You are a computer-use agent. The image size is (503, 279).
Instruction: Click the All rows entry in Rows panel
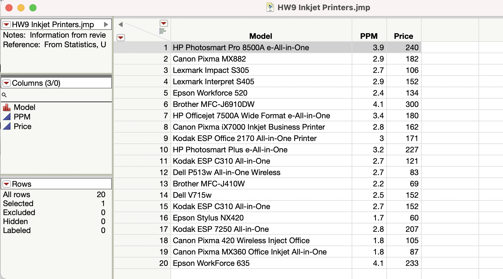pyautogui.click(x=16, y=194)
